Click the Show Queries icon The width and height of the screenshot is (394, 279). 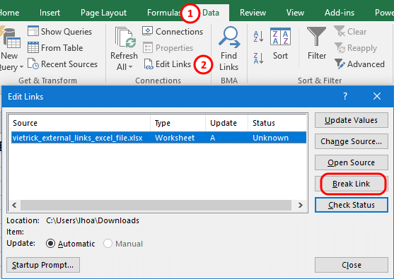[x=33, y=31]
